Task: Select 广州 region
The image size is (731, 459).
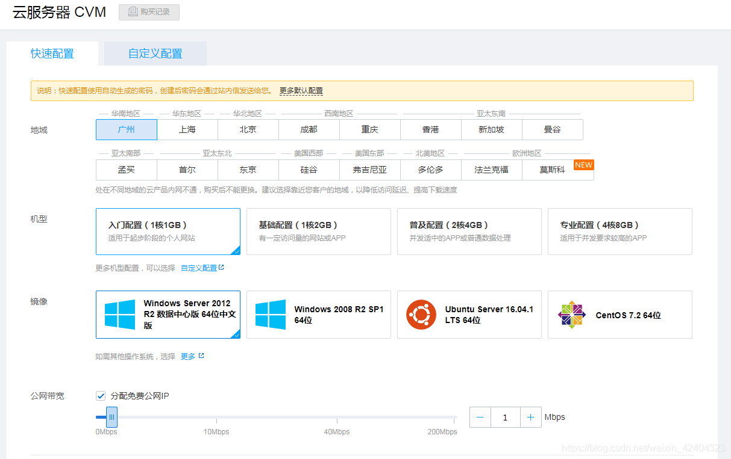Action: 127,129
